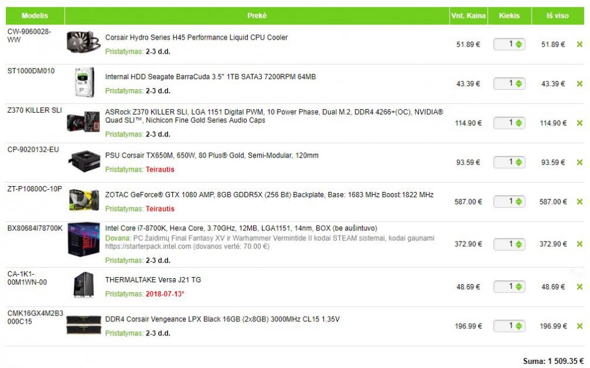Click the Dovana gift description text
590x368 pixels.
(270, 242)
